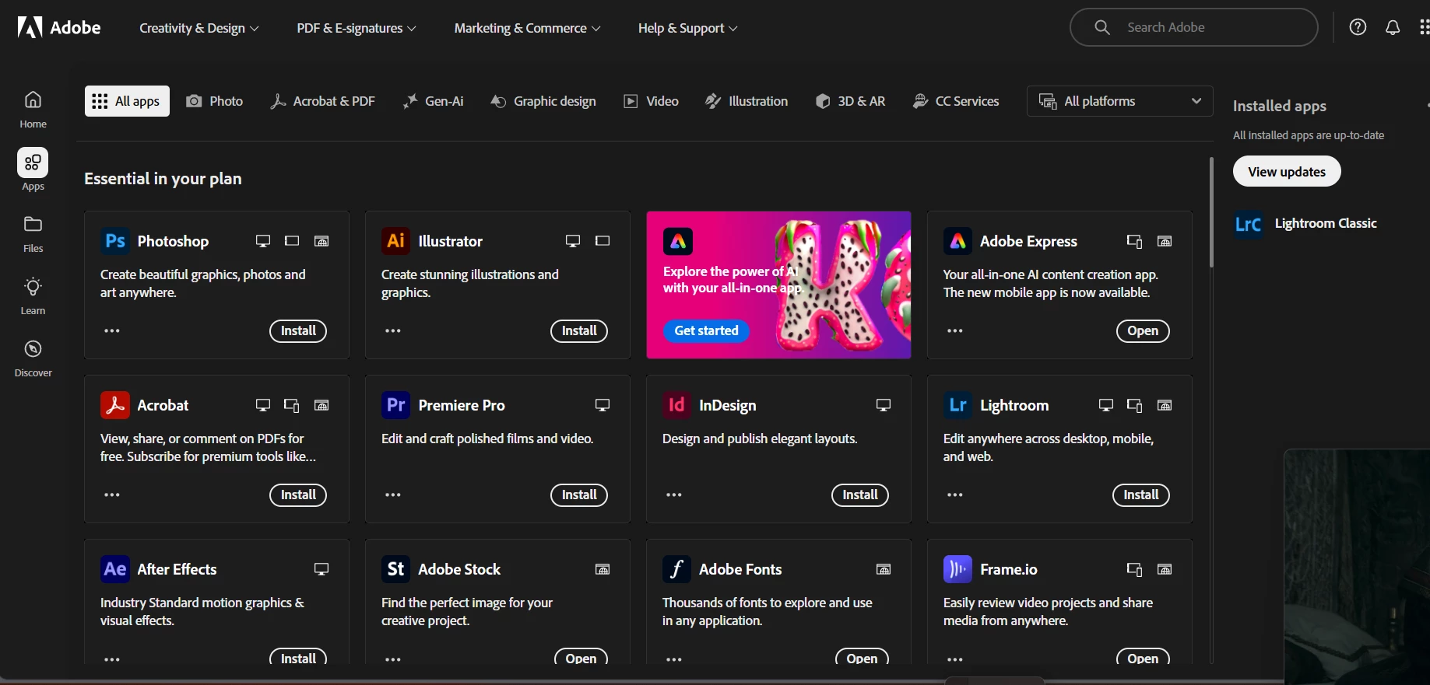Switch to the 3D & AR tab

850,101
